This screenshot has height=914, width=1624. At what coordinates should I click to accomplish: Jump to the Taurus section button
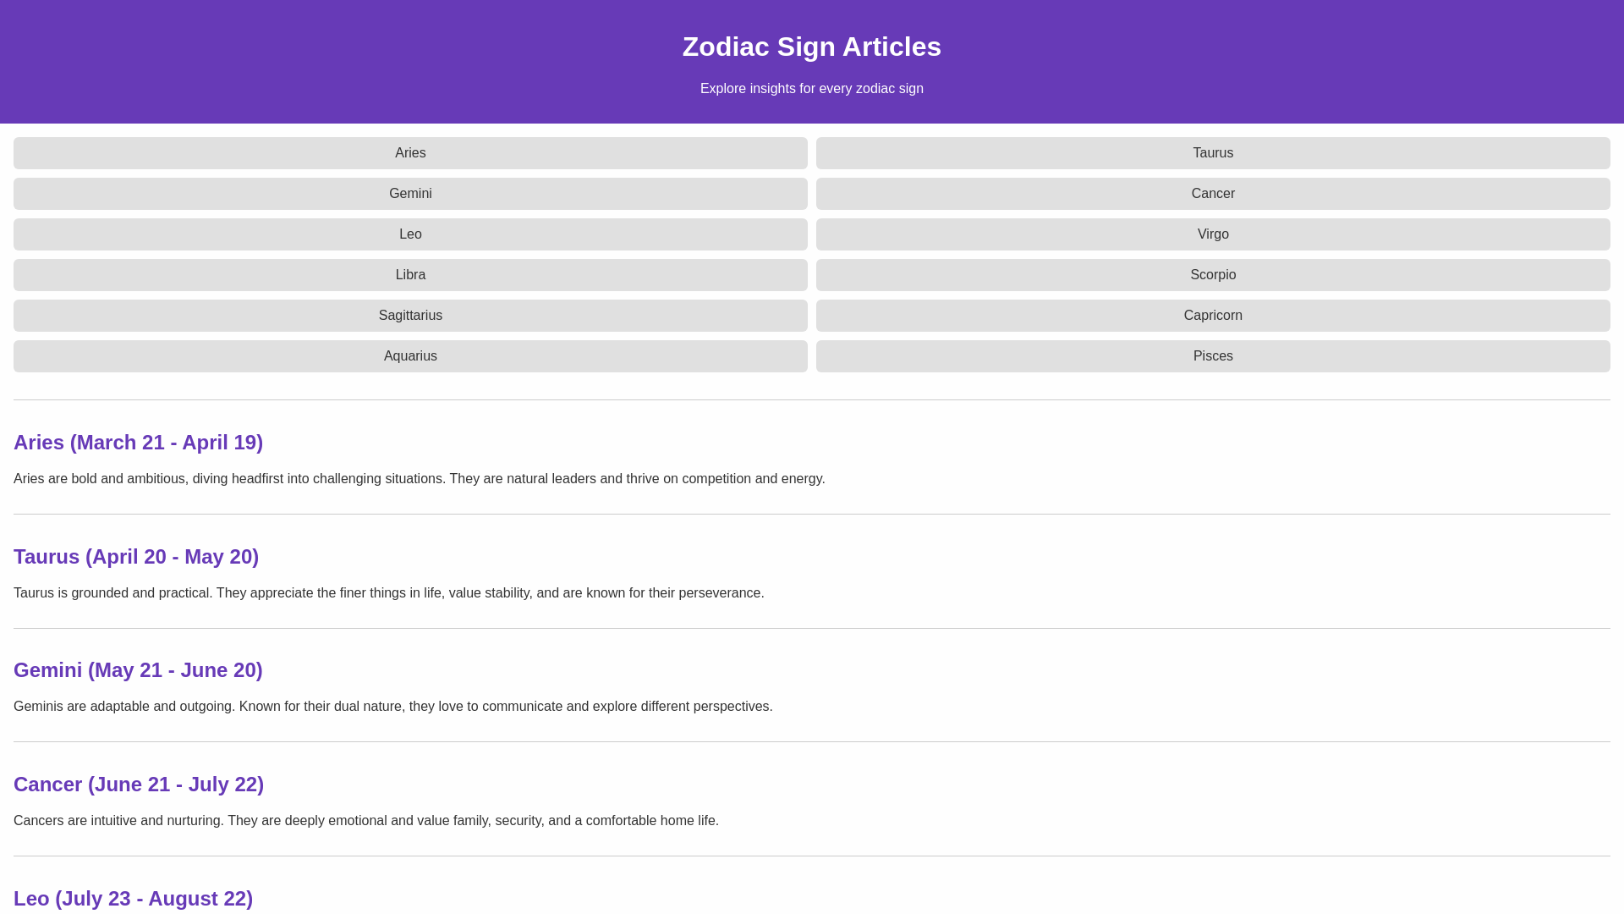point(1212,153)
